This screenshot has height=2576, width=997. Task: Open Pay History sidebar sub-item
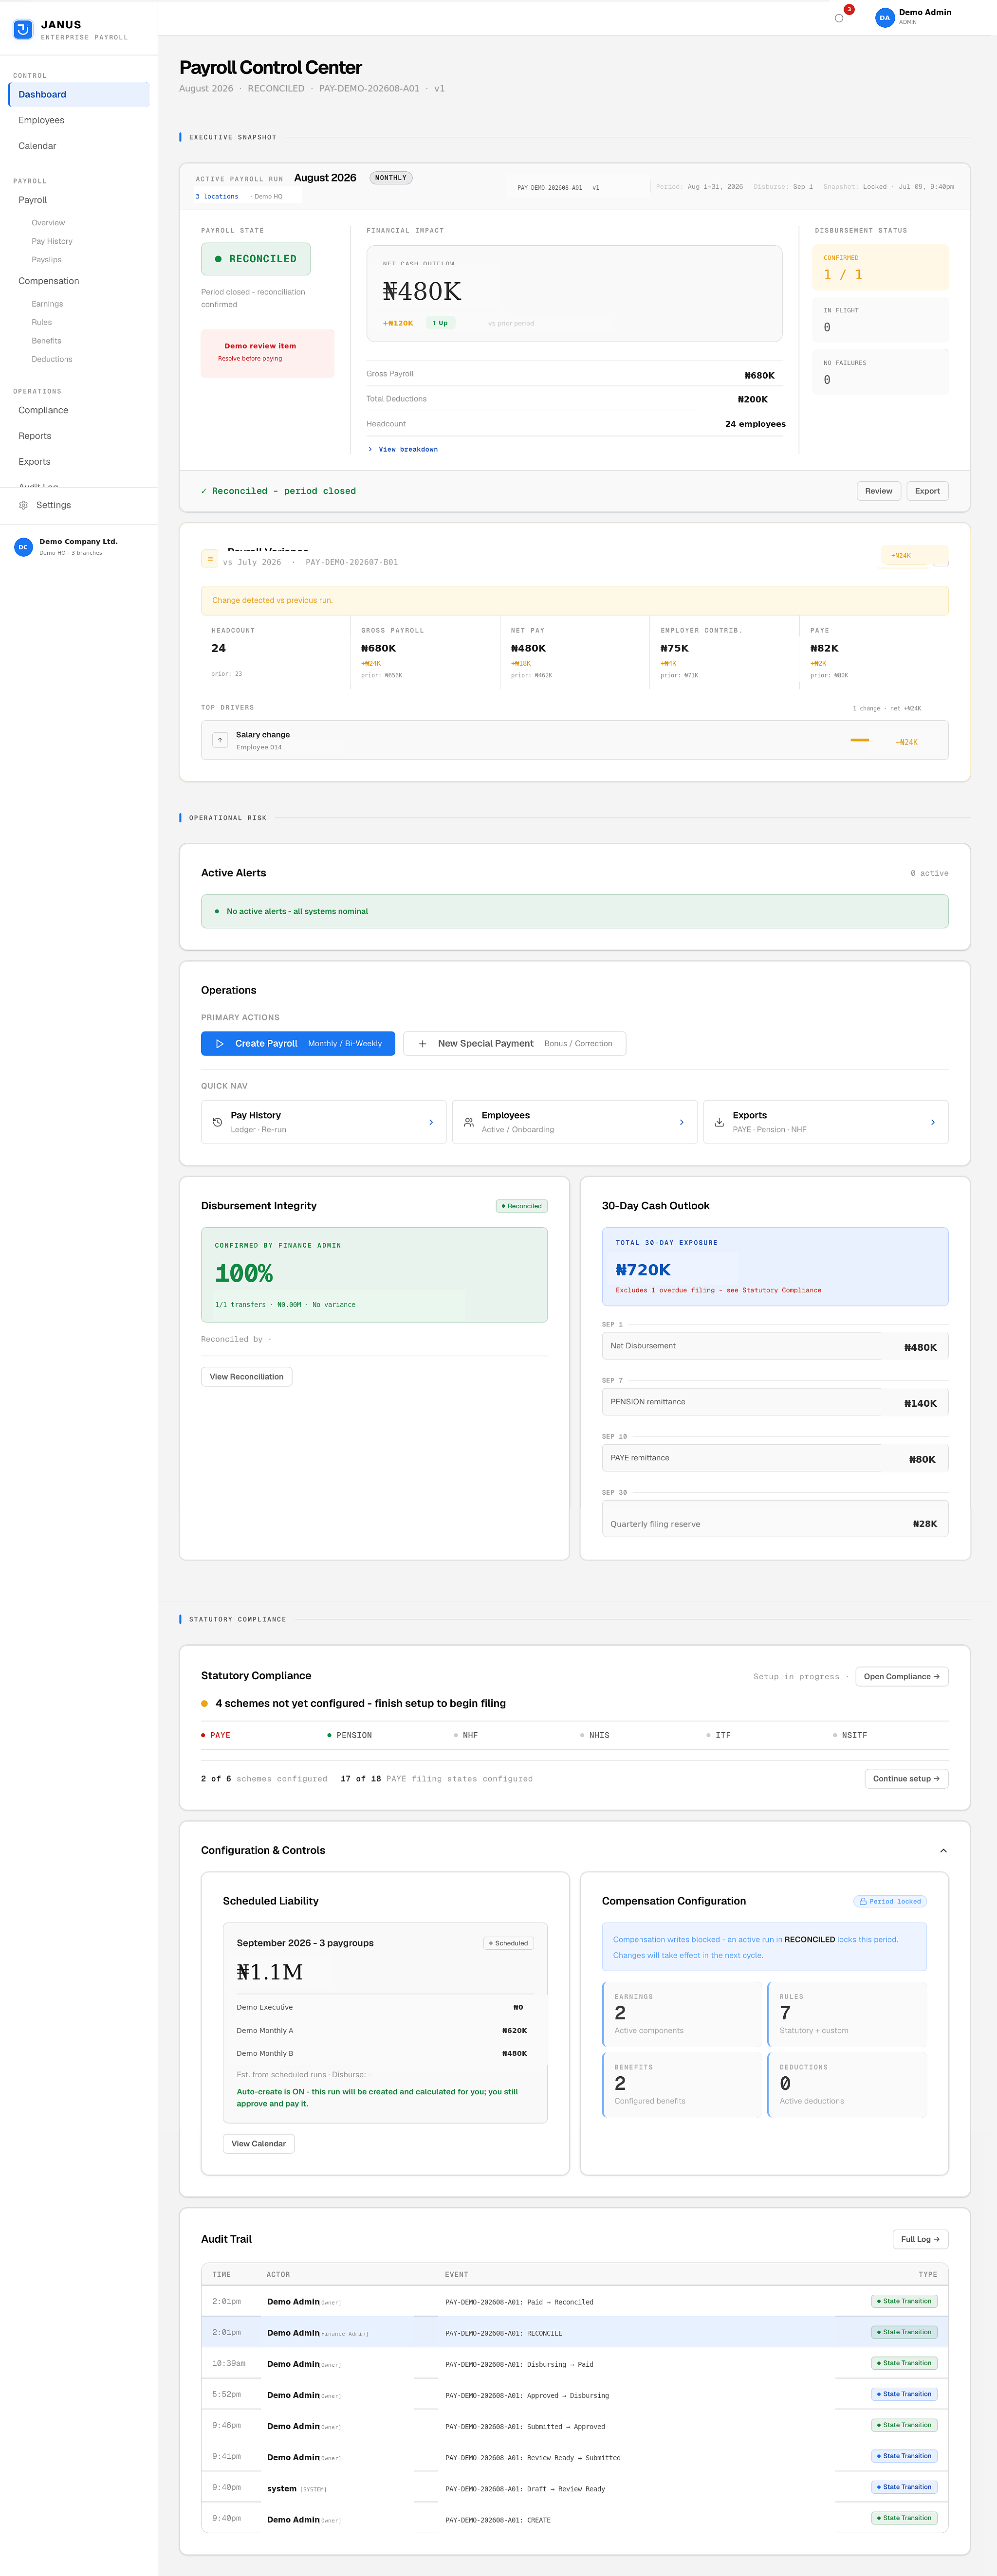point(52,241)
